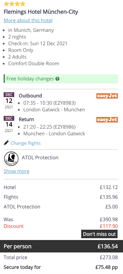This screenshot has width=123, height=274.
Task: Click the Dec 12 calendar date icon
Action: (9, 101)
